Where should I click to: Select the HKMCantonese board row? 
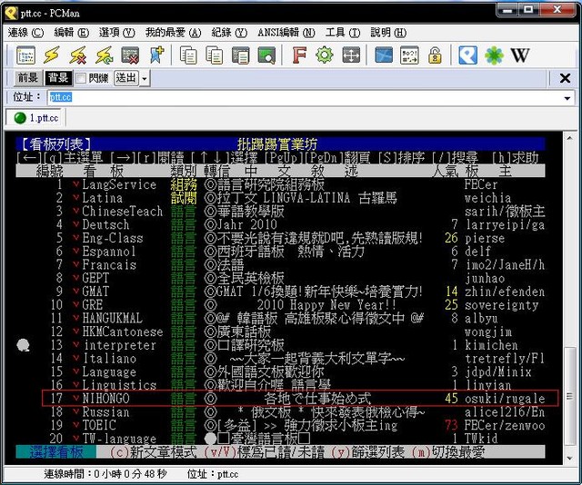click(280, 332)
